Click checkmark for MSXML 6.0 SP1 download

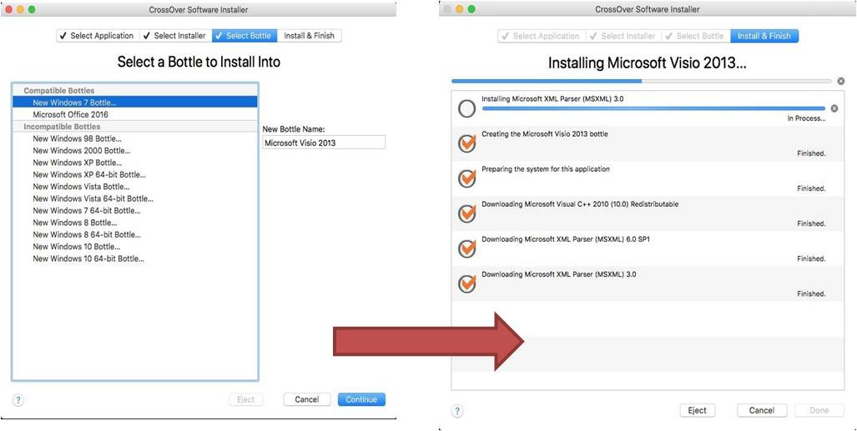466,248
